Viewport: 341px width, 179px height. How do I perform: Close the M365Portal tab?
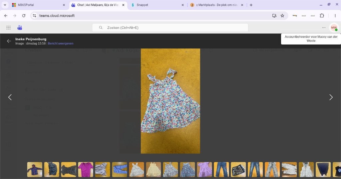(64, 5)
